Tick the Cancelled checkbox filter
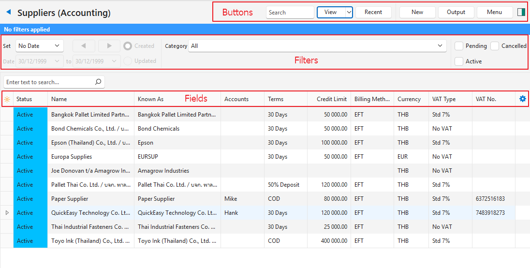Image resolution: width=530 pixels, height=268 pixels. point(495,46)
